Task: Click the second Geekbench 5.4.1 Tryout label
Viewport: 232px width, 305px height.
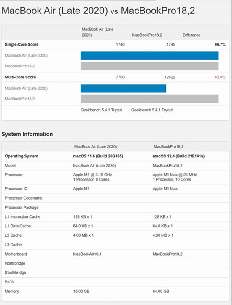Action: coord(152,110)
